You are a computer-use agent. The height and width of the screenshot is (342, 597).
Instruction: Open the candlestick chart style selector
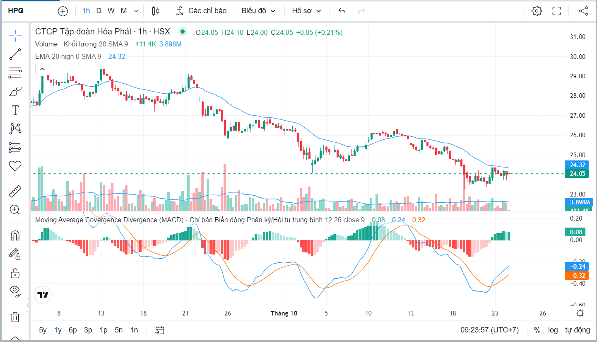tap(156, 11)
